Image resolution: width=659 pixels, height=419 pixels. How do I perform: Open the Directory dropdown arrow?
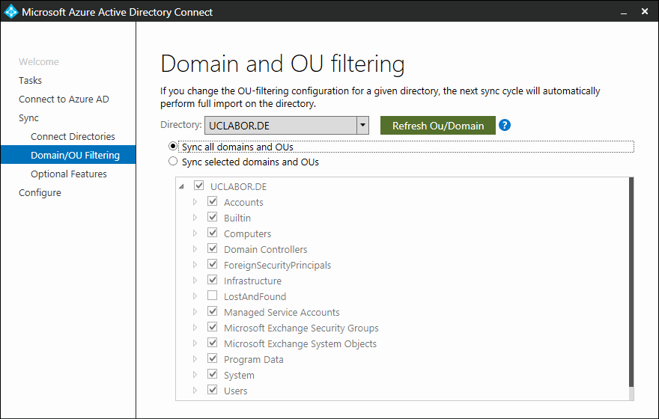362,125
